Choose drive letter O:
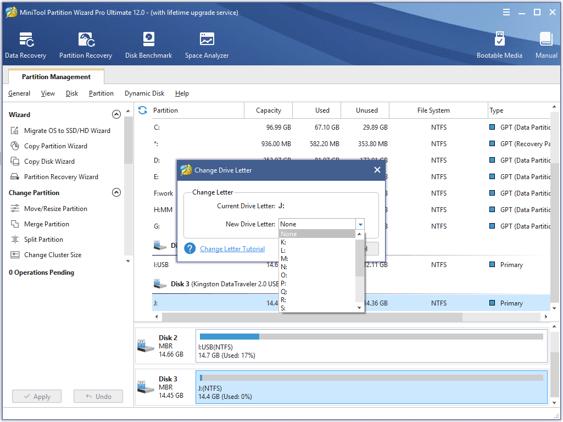Screen dimensions: 563x422 (317, 275)
